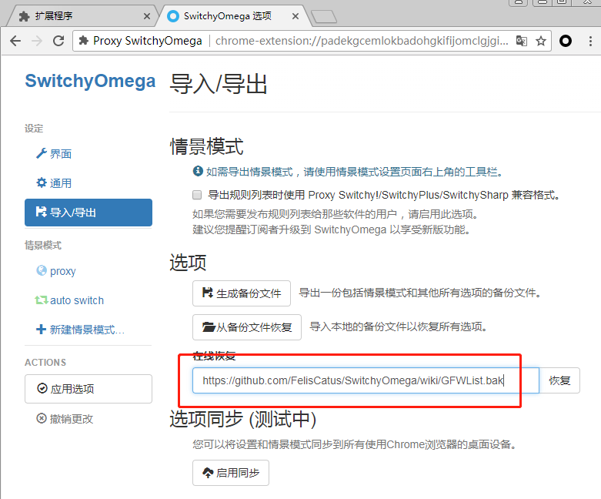
Task: Click the SwitchyOmega logo title
Action: click(x=90, y=81)
